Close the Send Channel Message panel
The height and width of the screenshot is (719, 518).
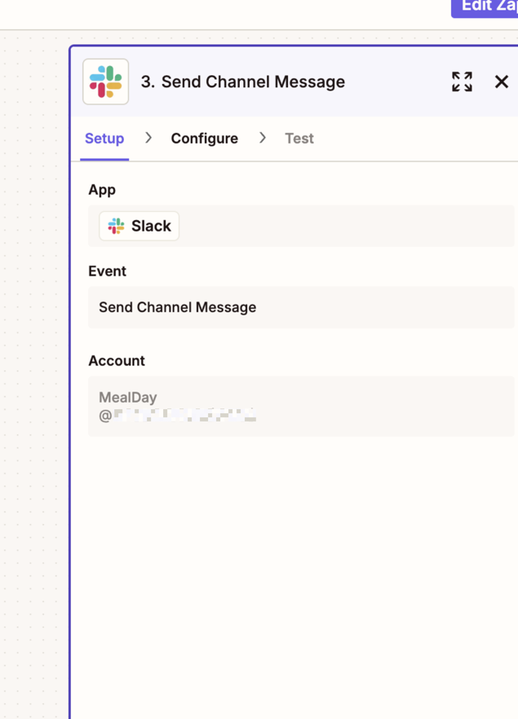coord(502,82)
